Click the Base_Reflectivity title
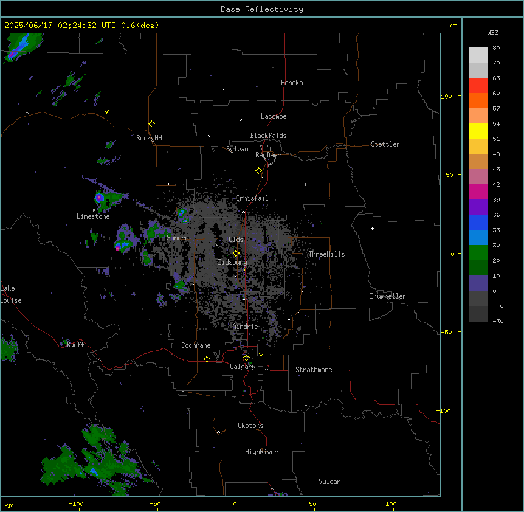The width and height of the screenshot is (524, 512). [x=262, y=9]
